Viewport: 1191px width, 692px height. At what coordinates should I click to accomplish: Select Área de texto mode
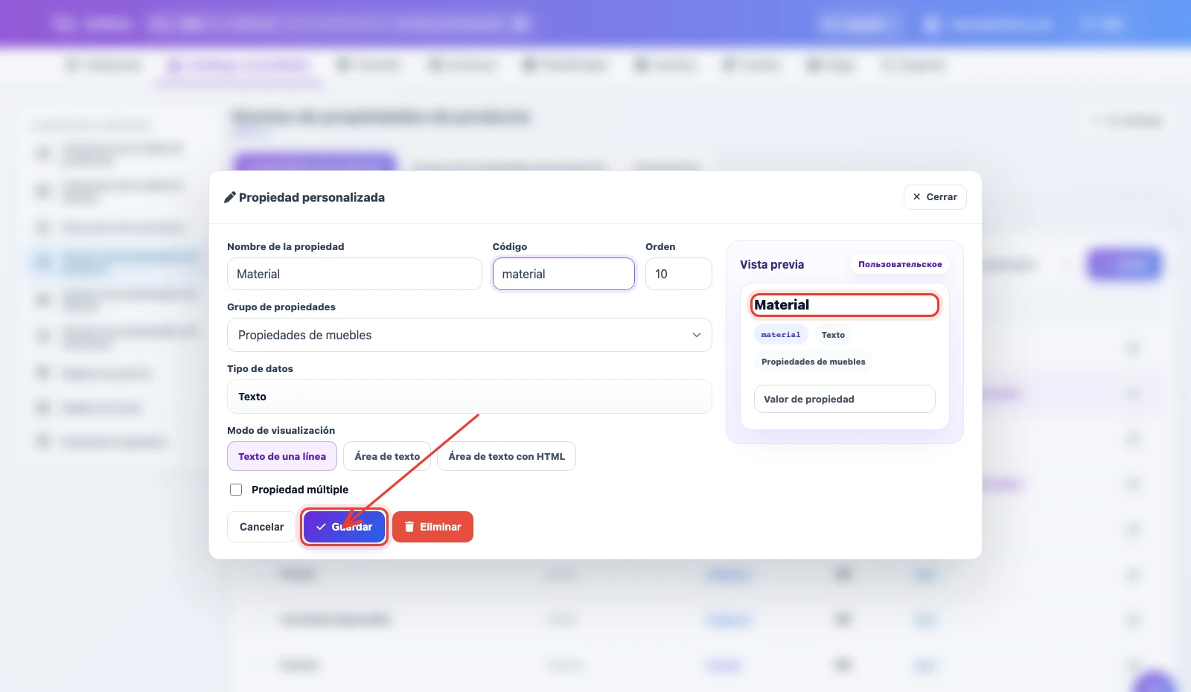387,456
